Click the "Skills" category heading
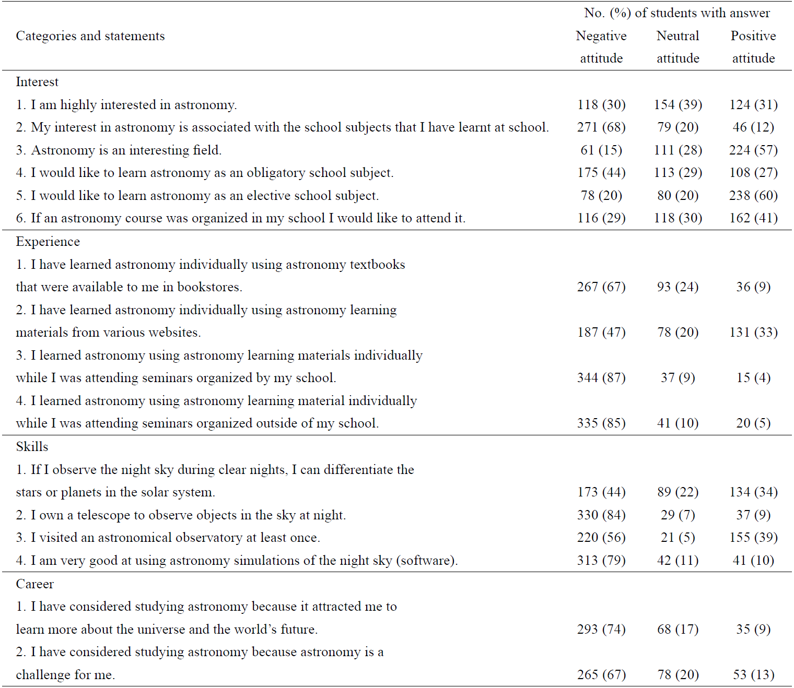The width and height of the screenshot is (794, 688). pyautogui.click(x=32, y=447)
